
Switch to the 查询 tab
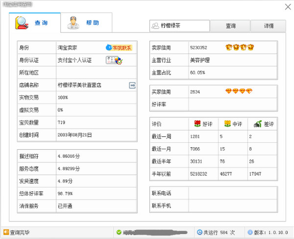(34, 23)
